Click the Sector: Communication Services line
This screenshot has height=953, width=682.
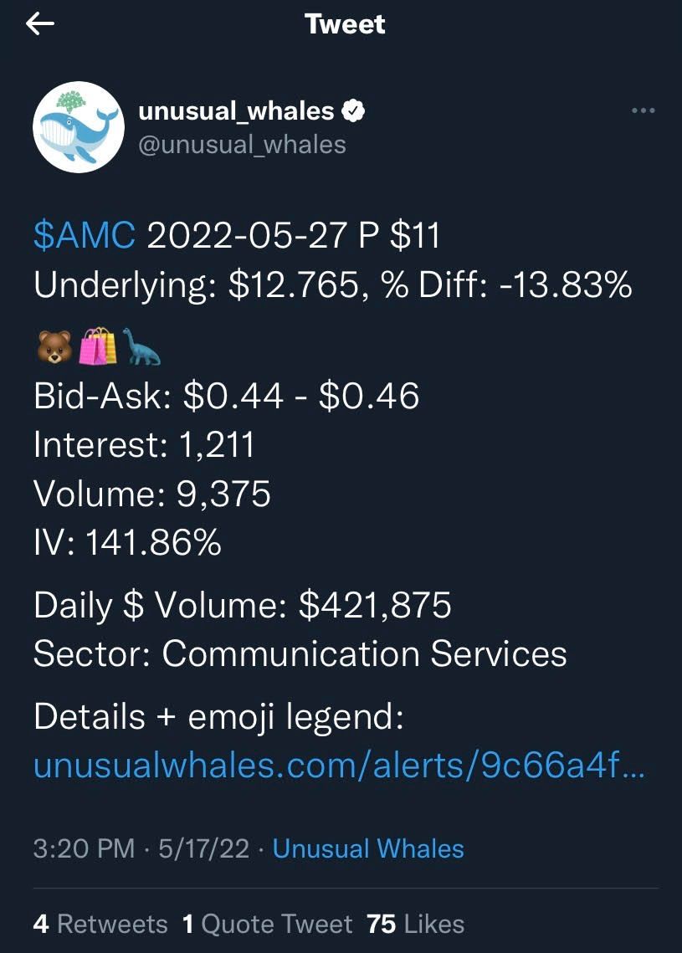[x=300, y=653]
